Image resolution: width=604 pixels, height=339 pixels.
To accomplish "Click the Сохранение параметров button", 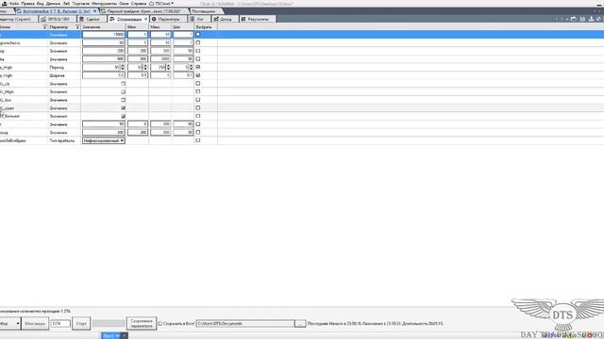I will coord(142,324).
